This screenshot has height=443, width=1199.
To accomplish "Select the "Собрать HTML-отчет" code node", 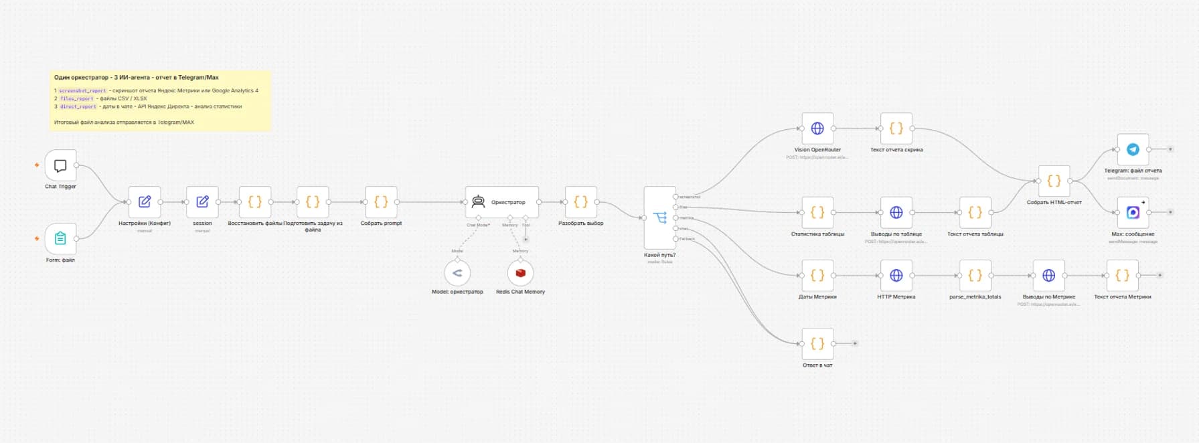I will 1054,181.
